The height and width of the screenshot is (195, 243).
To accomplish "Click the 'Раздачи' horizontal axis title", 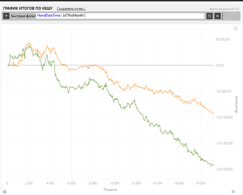I will [110, 189].
